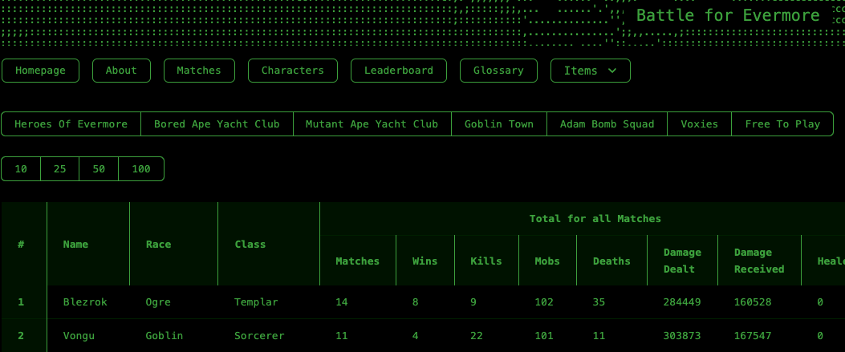Screen dimensions: 845x352
Task: Sort by the # rank column header
Action: click(x=24, y=244)
